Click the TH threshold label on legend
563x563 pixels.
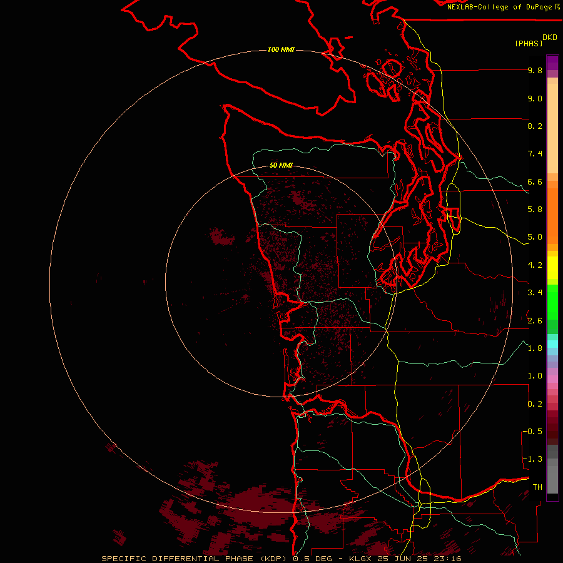tap(537, 487)
